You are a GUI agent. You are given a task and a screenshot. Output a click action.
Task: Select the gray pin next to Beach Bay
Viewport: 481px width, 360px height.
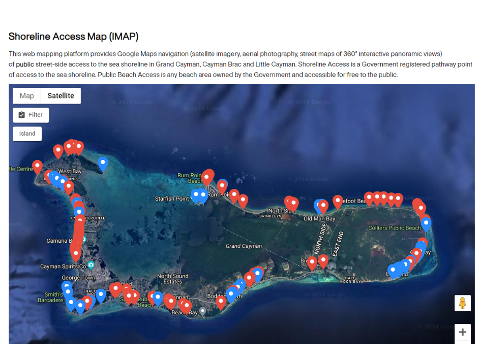(x=202, y=312)
